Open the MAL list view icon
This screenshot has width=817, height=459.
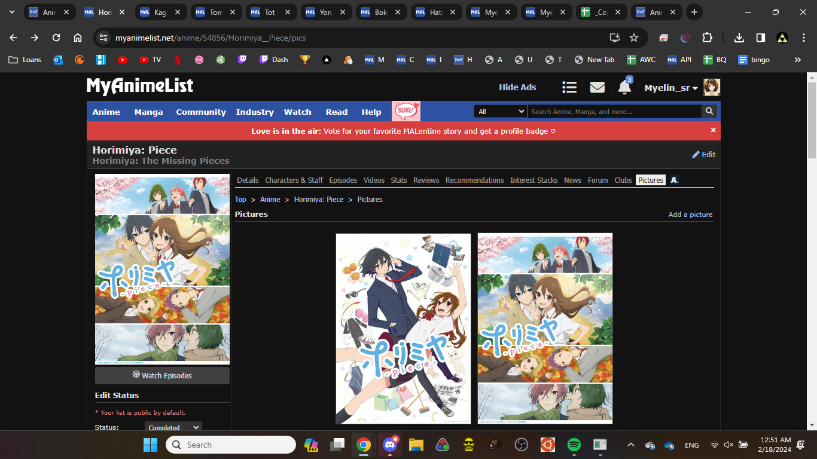tap(569, 87)
